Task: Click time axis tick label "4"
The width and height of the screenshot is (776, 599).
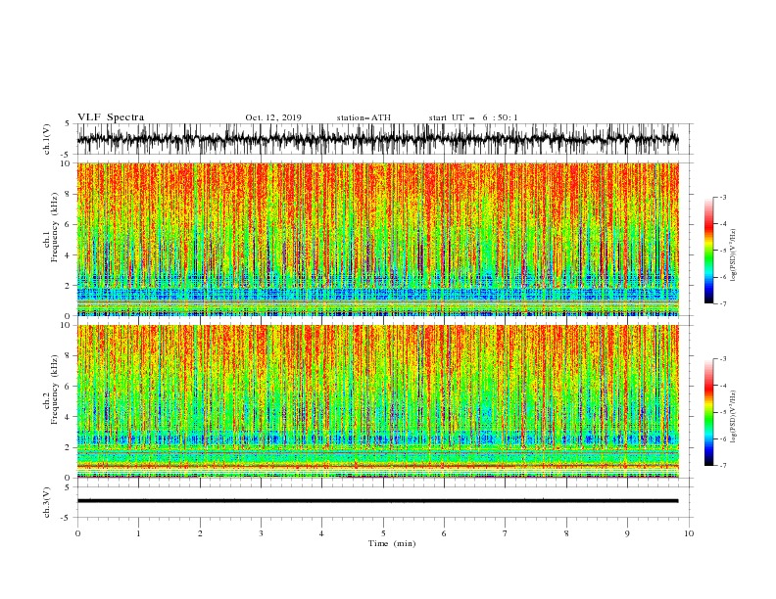Action: pos(322,533)
